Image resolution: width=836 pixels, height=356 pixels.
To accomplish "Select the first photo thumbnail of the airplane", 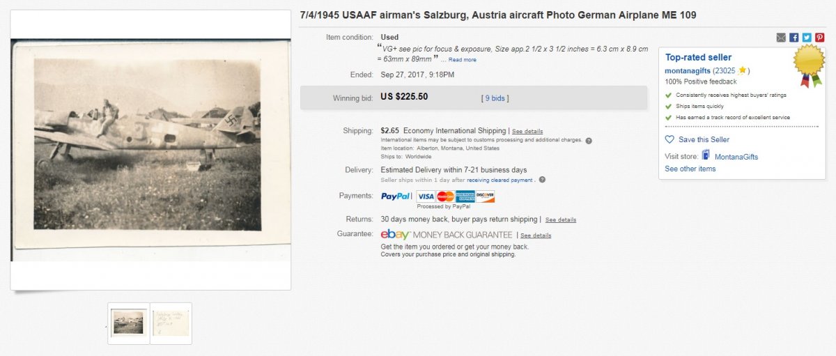I will pos(128,323).
